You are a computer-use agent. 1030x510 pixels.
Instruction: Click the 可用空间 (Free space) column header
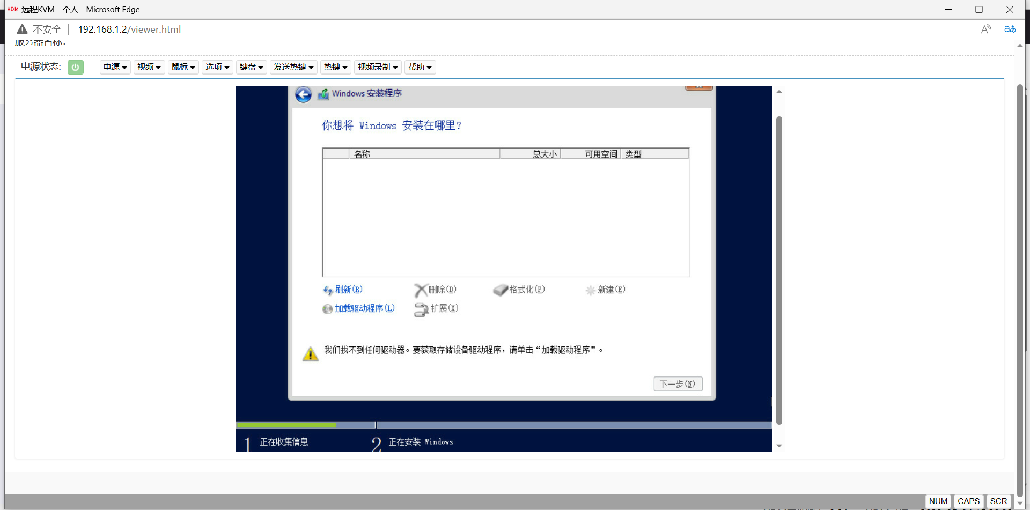pos(591,154)
